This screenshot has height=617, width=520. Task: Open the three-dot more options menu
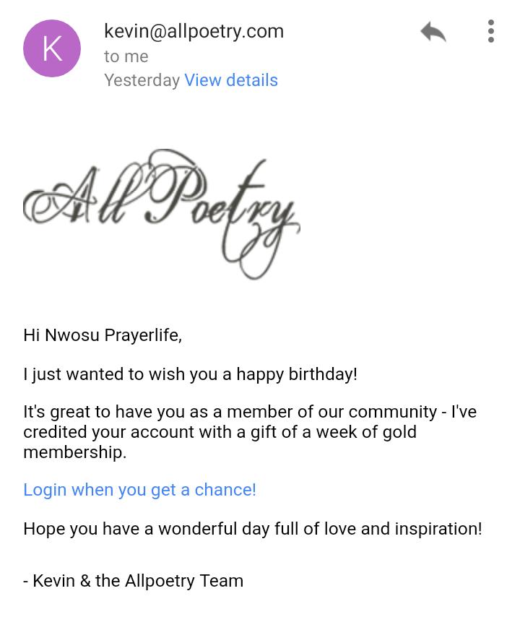[491, 32]
